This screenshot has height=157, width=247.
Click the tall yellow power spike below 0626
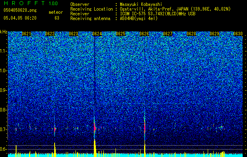[145, 148]
